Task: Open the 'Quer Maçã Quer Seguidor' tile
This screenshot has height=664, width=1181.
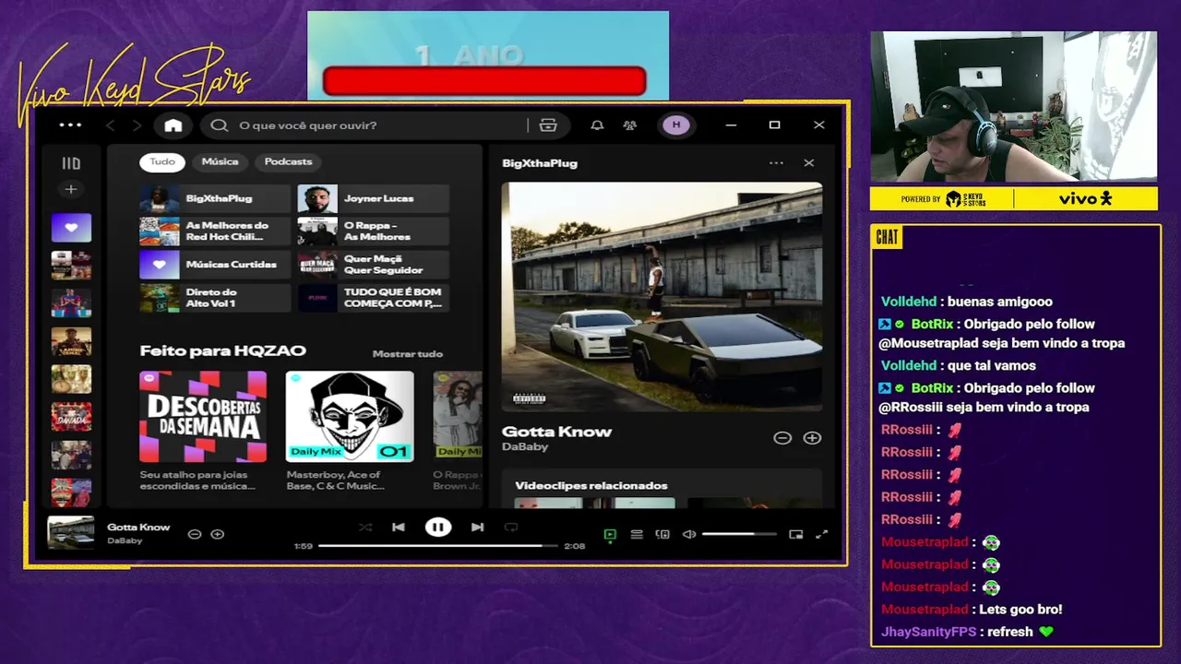Action: pos(374,265)
